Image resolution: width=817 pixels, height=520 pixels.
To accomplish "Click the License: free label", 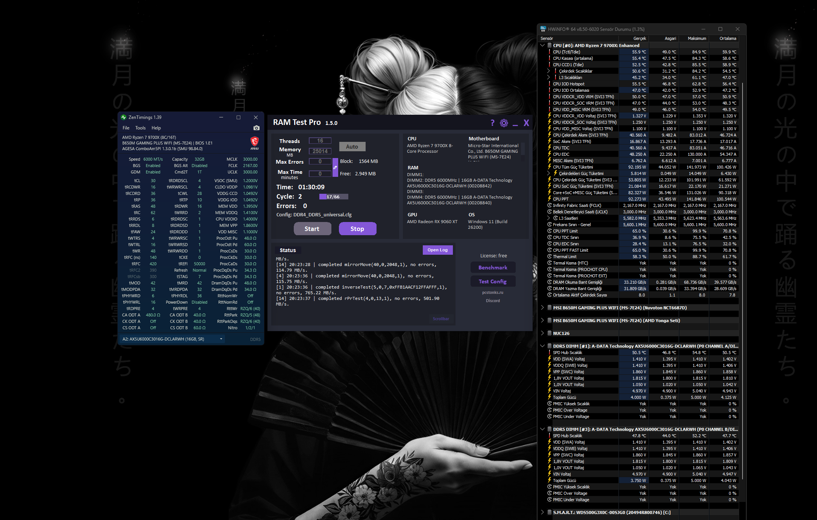I will (494, 256).
